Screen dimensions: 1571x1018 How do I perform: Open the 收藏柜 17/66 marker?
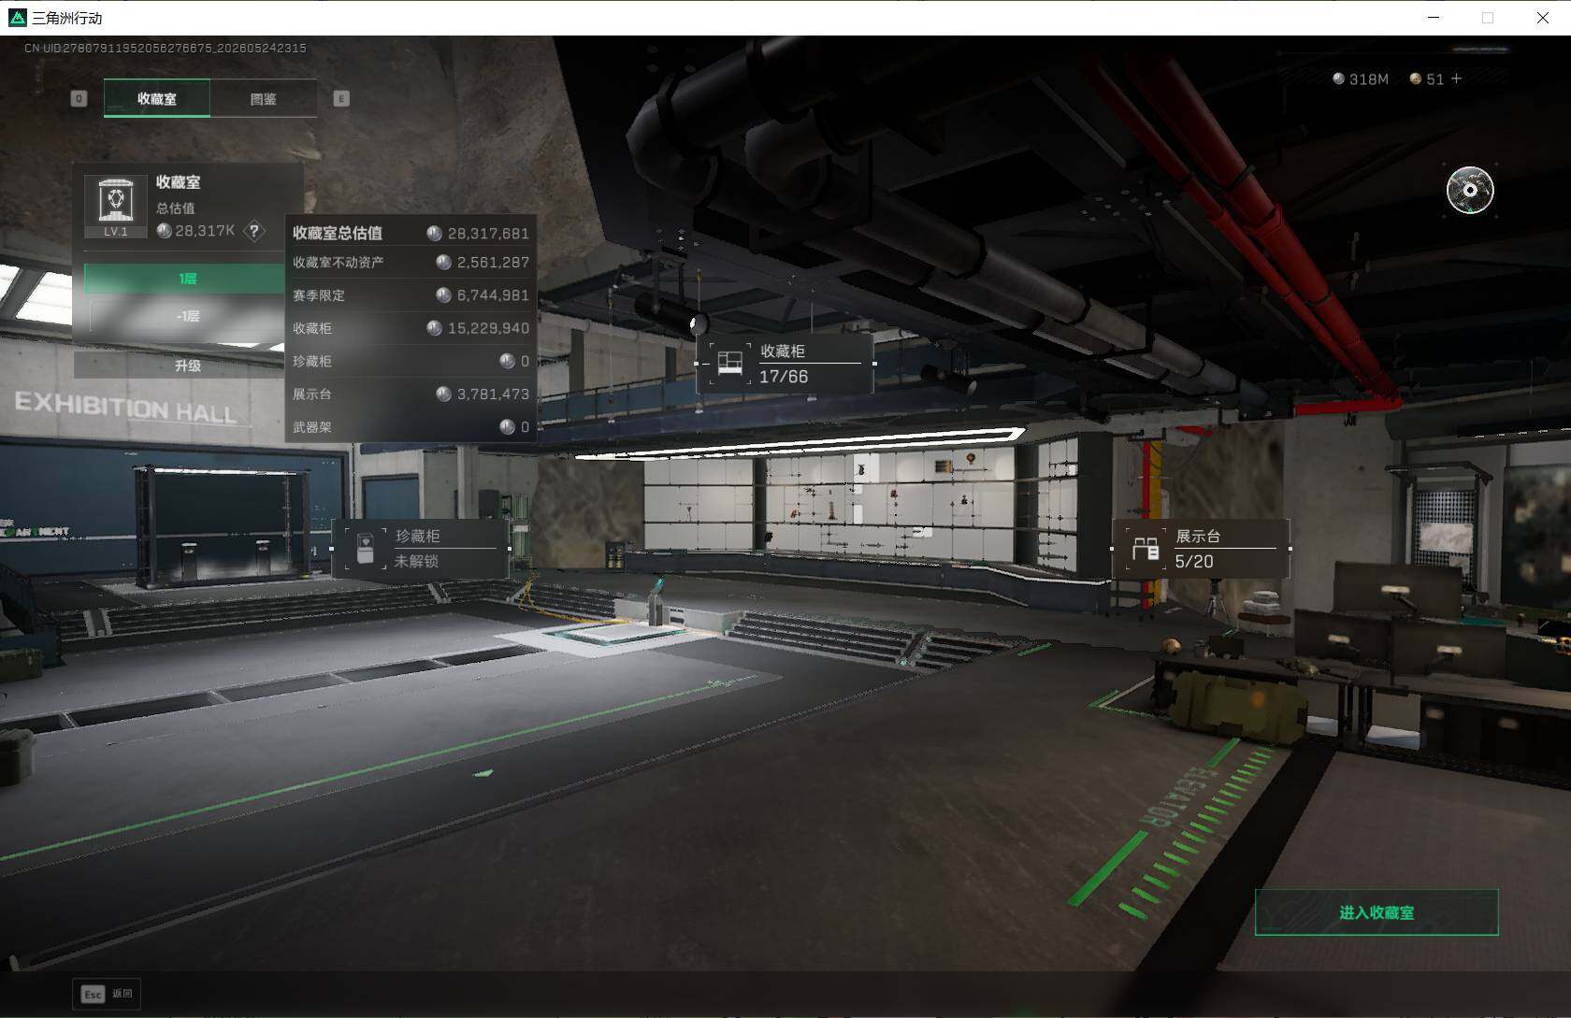pos(785,364)
